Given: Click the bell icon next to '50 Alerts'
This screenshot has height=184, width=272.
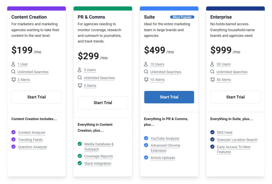Looking at the screenshot, I should point(212,80).
